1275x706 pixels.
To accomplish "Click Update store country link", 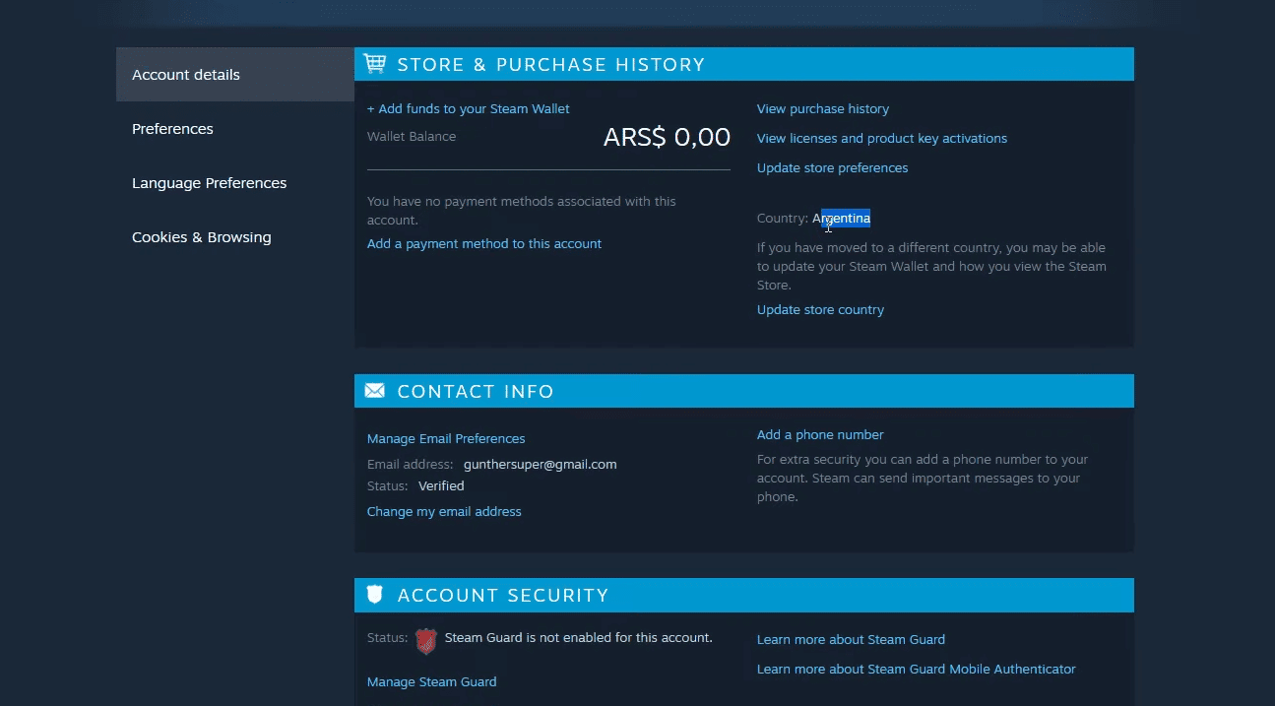I will [821, 310].
